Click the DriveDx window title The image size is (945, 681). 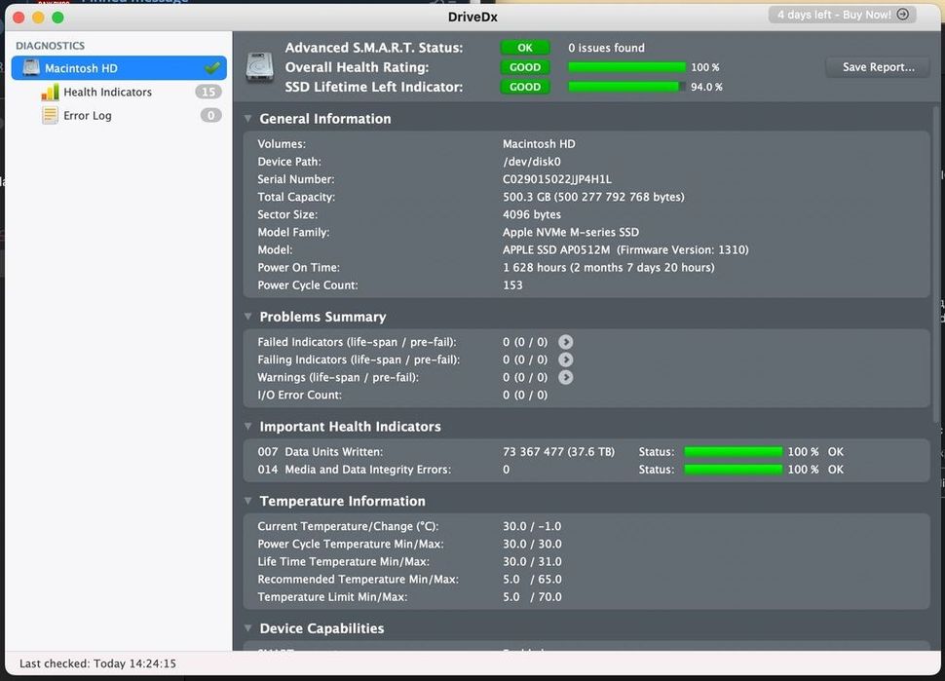(472, 17)
